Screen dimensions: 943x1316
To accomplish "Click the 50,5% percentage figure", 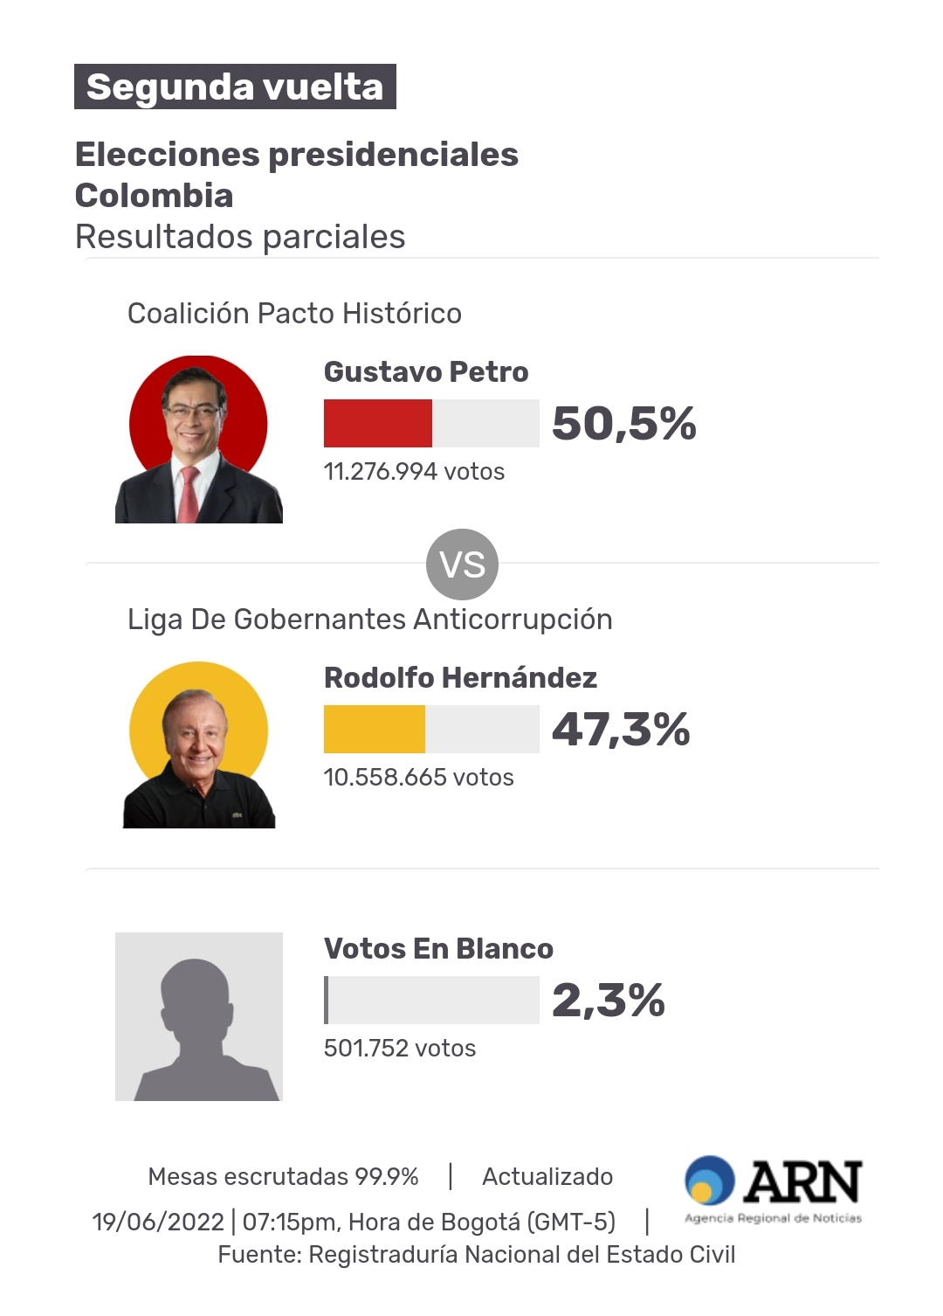I will point(624,423).
